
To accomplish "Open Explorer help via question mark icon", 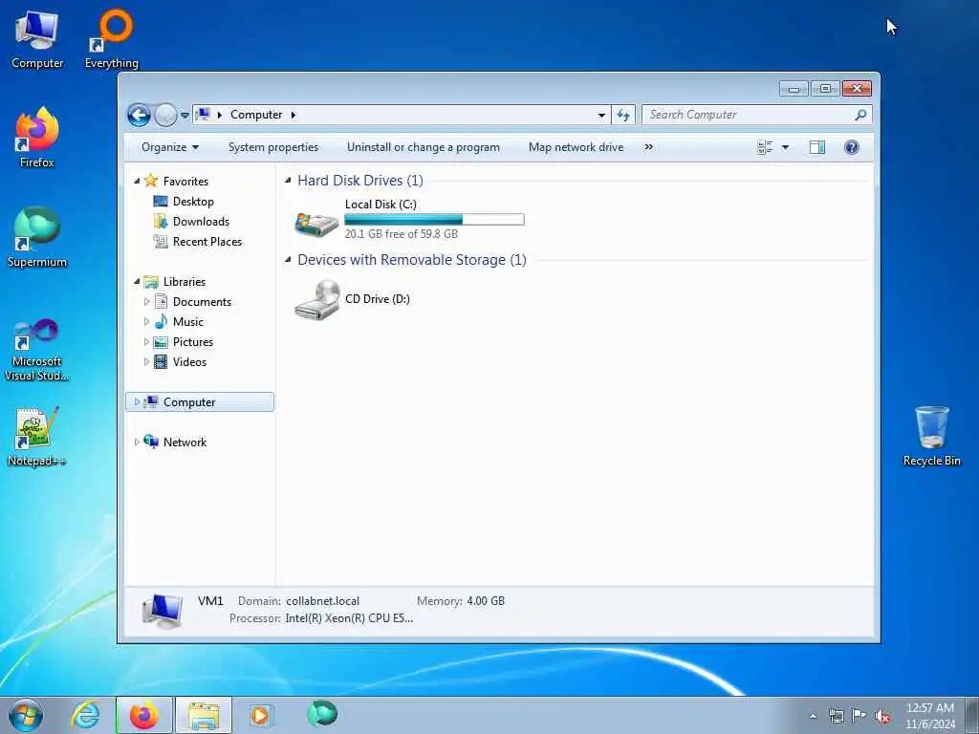I will click(852, 147).
